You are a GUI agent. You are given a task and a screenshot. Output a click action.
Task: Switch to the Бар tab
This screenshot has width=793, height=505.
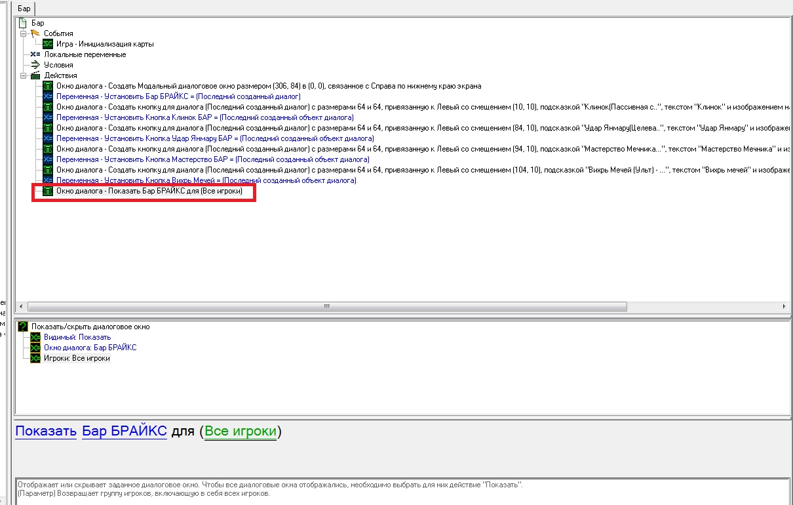click(x=24, y=9)
